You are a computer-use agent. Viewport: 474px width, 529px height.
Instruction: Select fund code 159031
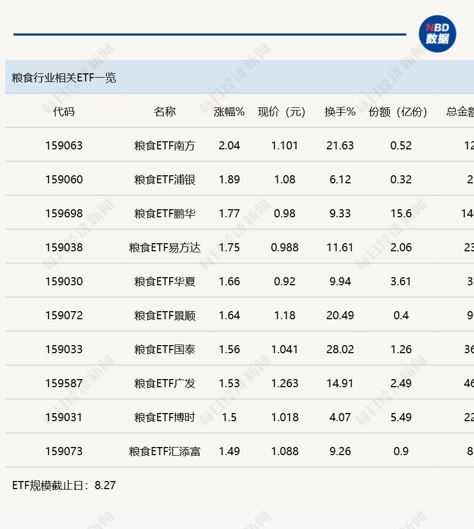64,417
